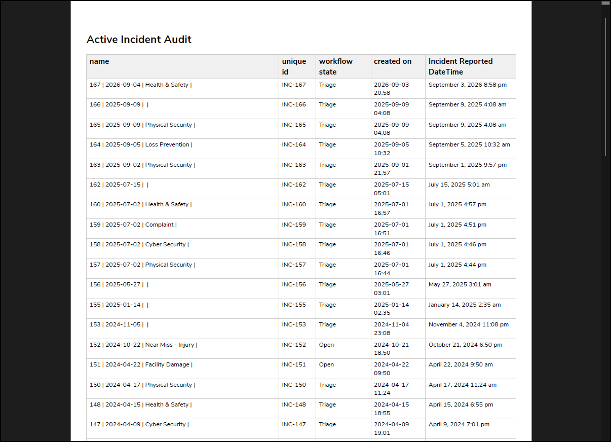Select '164 | 2025-09-05 | Loss Prevention' cell
Viewport: 611px width, 442px height.
click(182, 149)
